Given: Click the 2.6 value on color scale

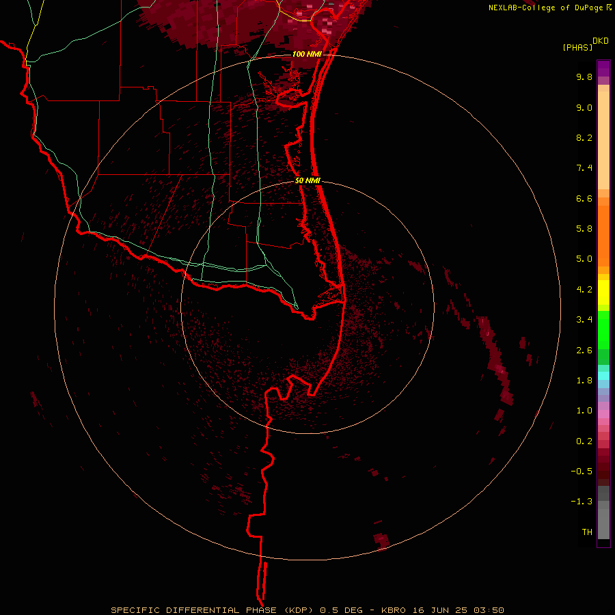Looking at the screenshot, I should click(x=584, y=351).
